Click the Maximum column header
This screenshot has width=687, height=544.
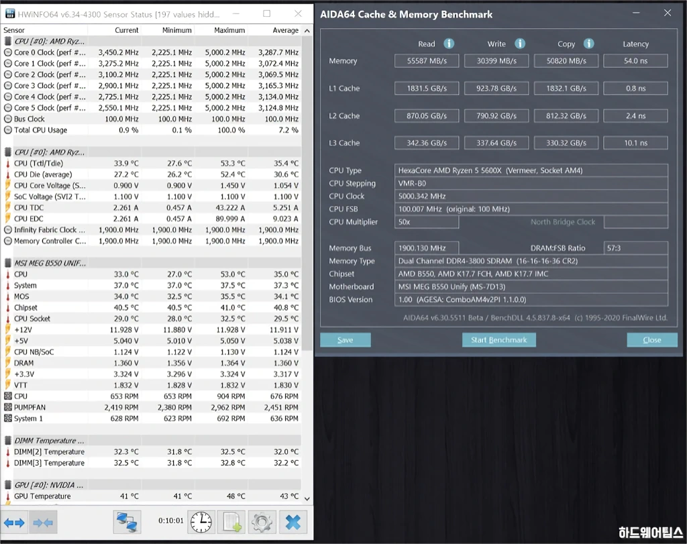pyautogui.click(x=221, y=30)
